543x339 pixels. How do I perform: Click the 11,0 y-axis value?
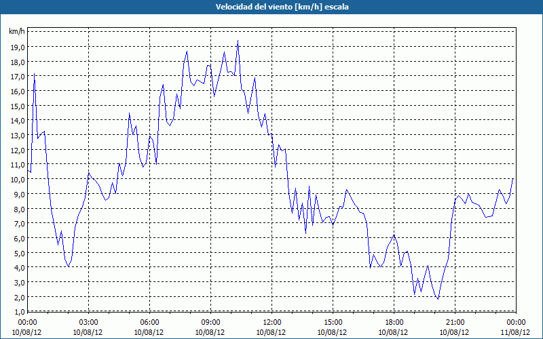[x=18, y=165]
